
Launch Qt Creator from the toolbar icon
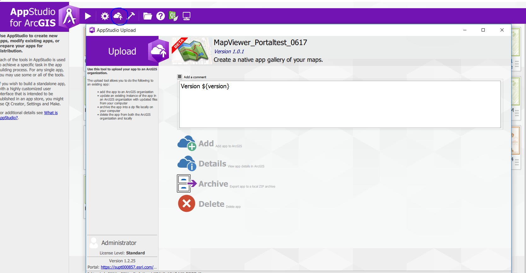pyautogui.click(x=173, y=16)
